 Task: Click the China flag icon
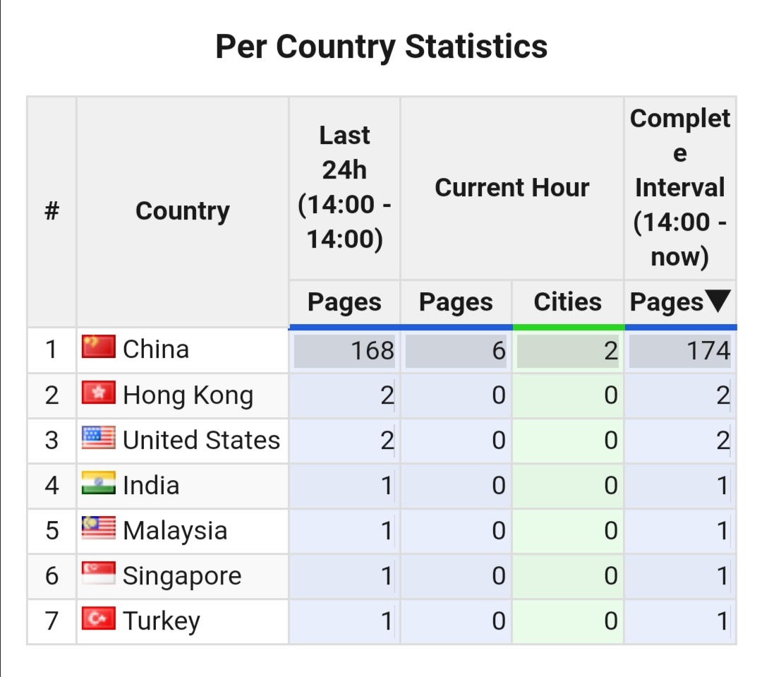click(x=99, y=347)
